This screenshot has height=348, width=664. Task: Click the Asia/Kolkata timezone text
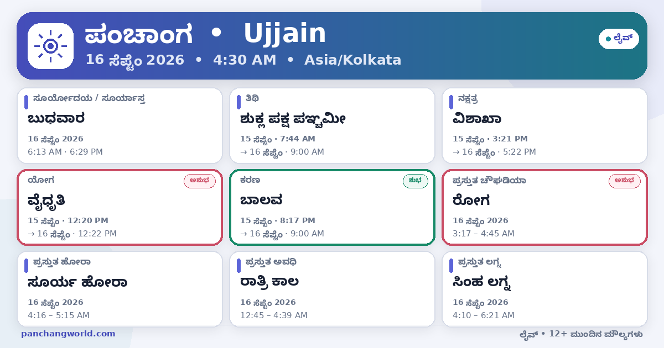(352, 60)
